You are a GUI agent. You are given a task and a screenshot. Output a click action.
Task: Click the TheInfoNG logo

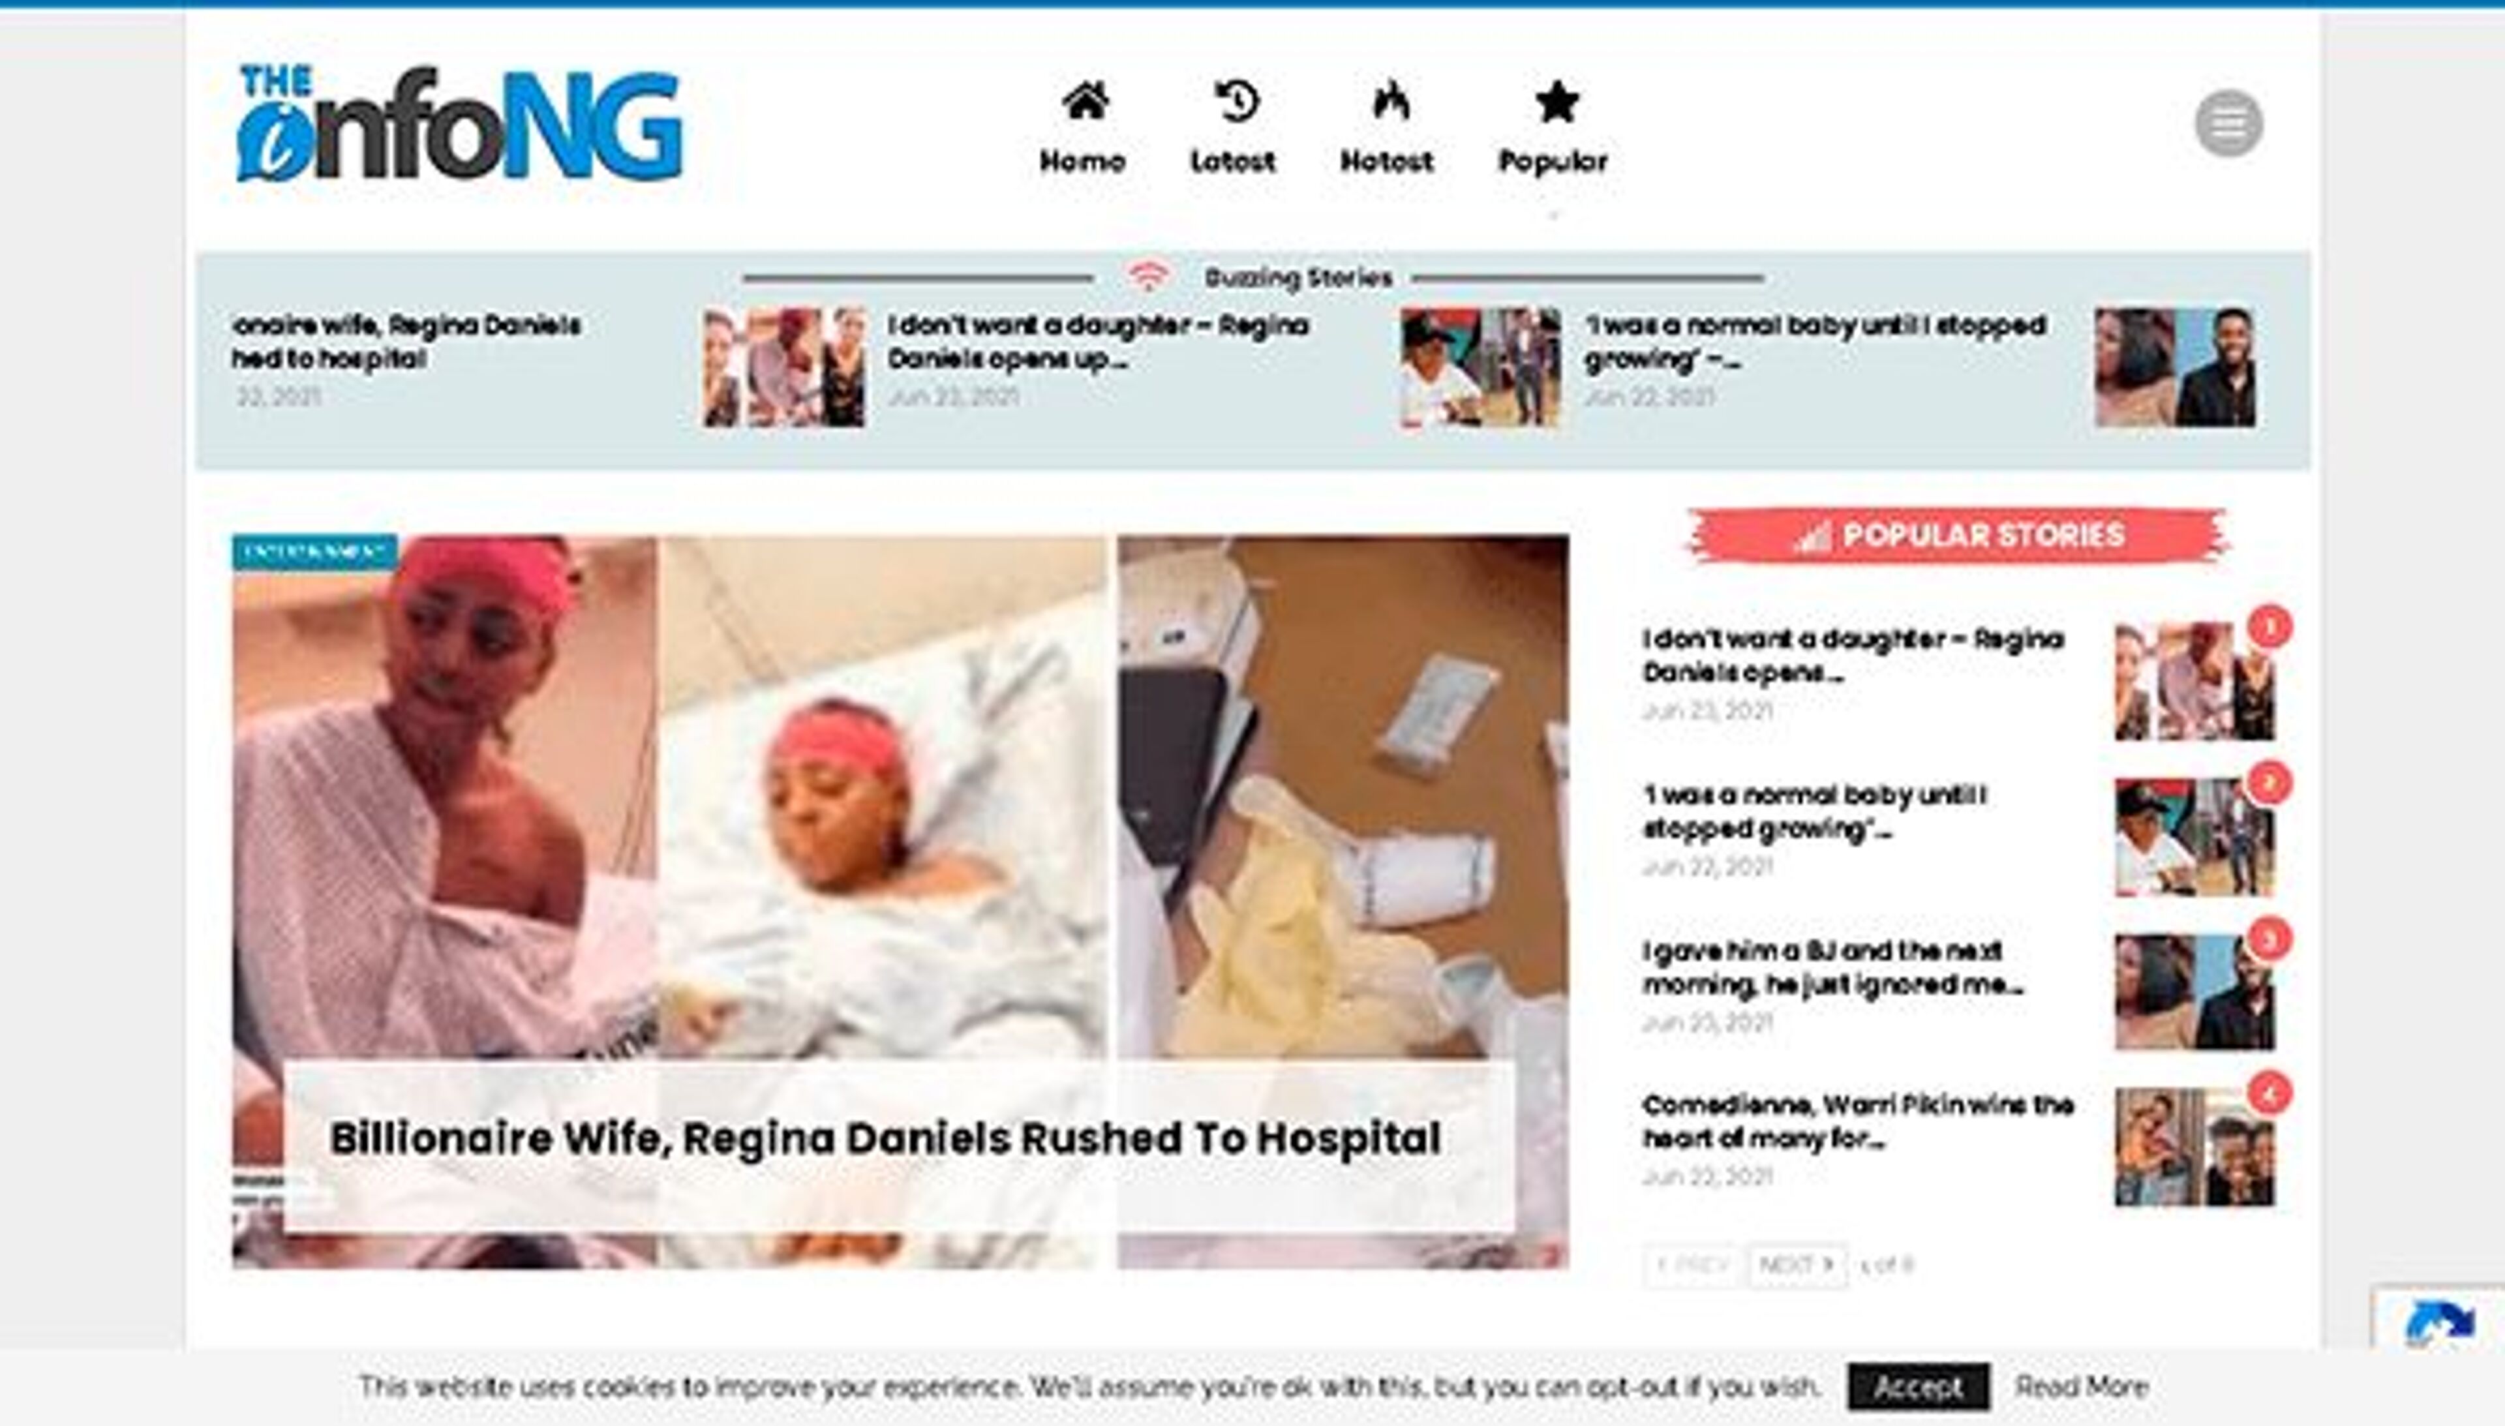(459, 123)
